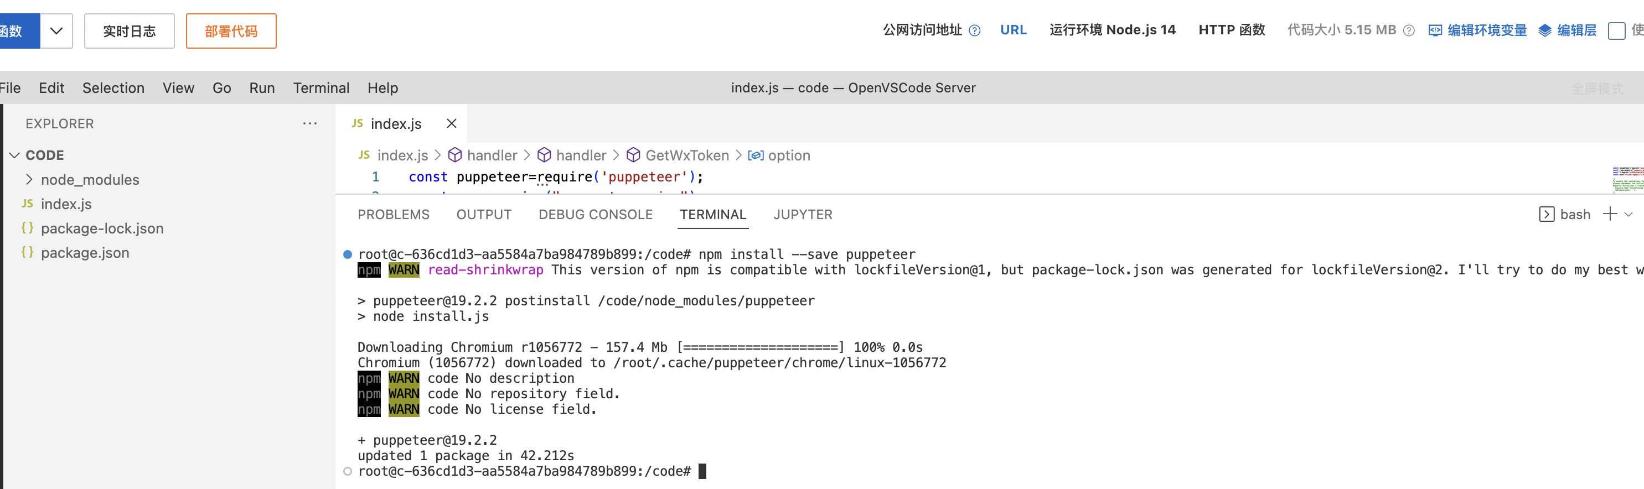
Task: Open package-lock.json in explorer
Action: pos(101,228)
